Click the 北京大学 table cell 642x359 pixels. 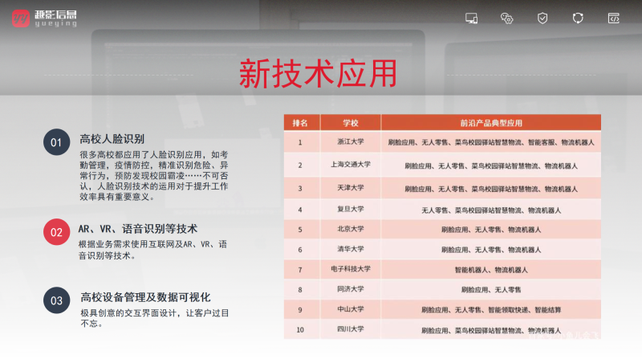pyautogui.click(x=351, y=230)
